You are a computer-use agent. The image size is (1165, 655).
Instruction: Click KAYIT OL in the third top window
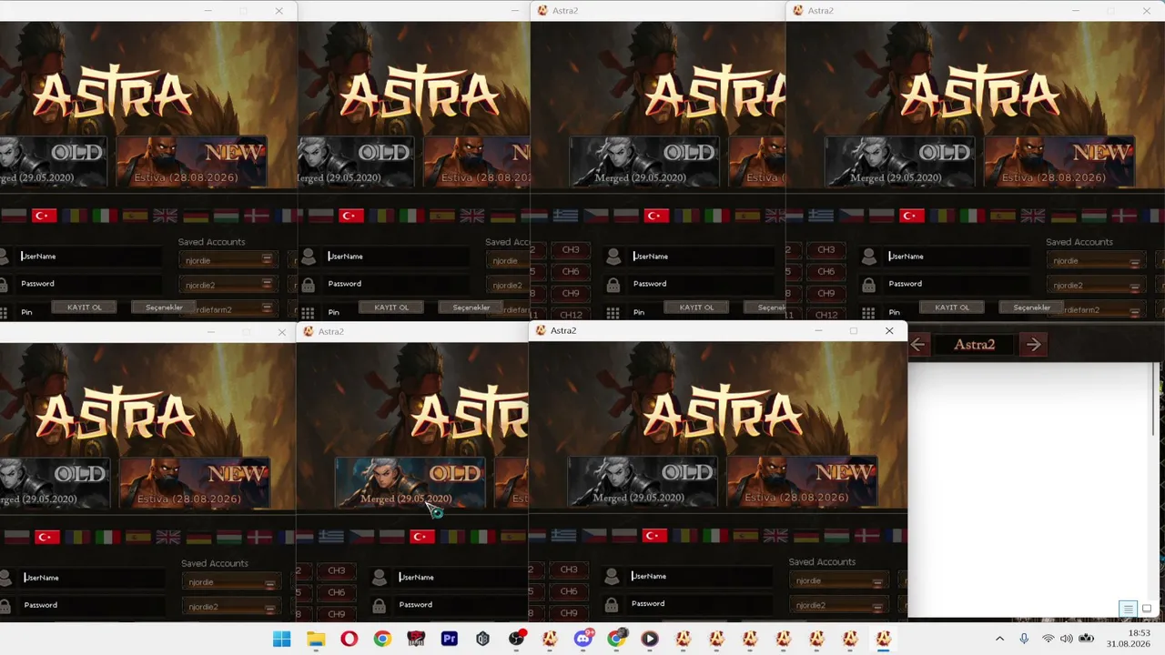click(x=697, y=307)
